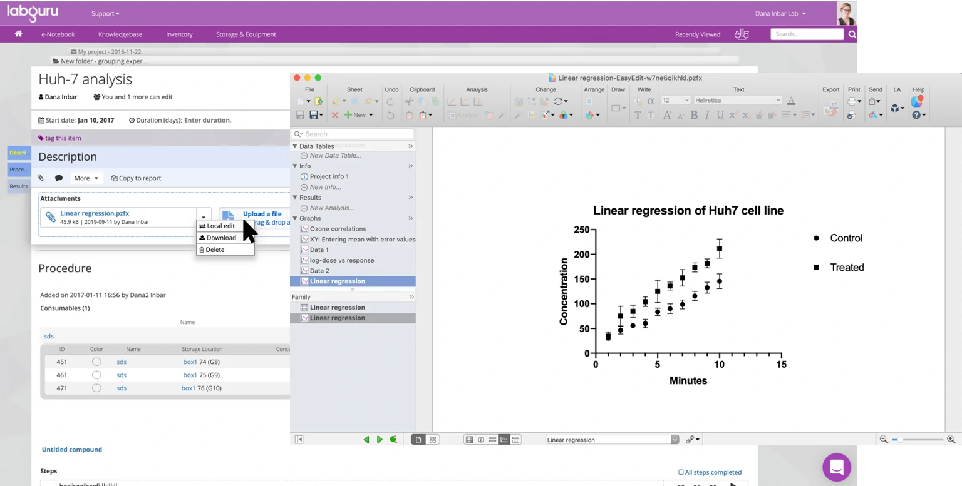962x486 pixels.
Task: Open the Labguru home icon
Action: [x=18, y=34]
